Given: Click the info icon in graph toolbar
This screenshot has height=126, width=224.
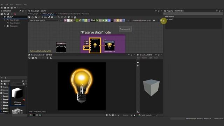Looking at the screenshot, I should point(39,17).
